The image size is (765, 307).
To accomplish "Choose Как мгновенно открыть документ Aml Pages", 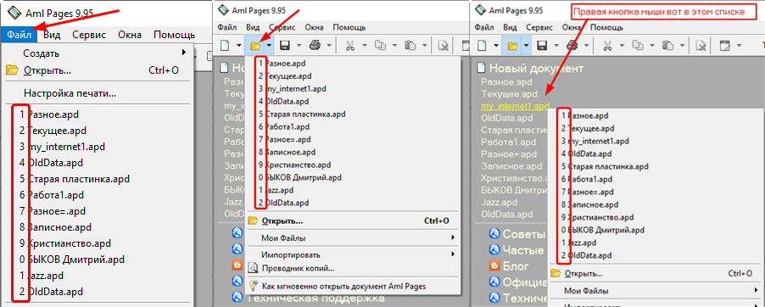I will pyautogui.click(x=352, y=286).
